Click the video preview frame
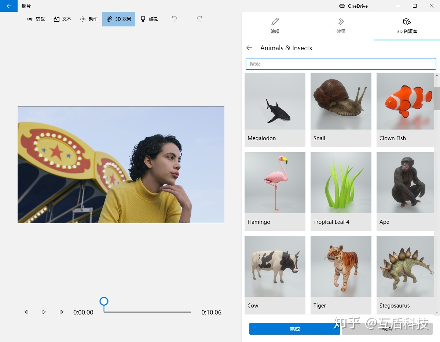The width and height of the screenshot is (440, 342). click(x=121, y=165)
